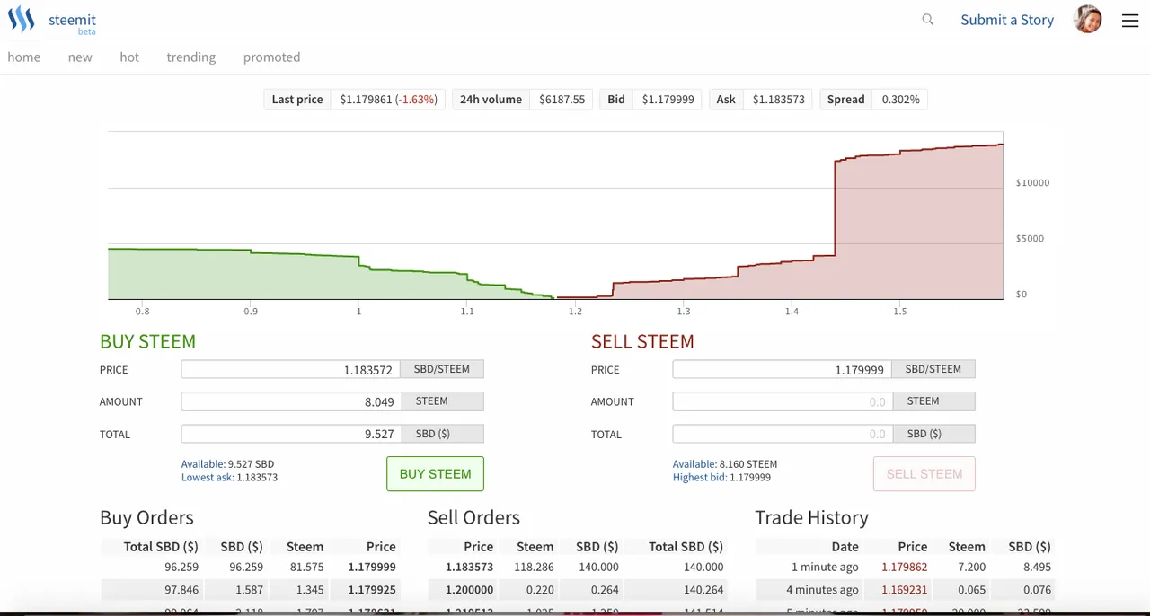
Task: Click the Submit a Story link
Action: click(1007, 20)
